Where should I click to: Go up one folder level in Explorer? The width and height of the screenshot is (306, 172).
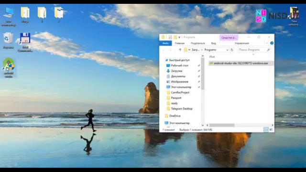coord(180,50)
